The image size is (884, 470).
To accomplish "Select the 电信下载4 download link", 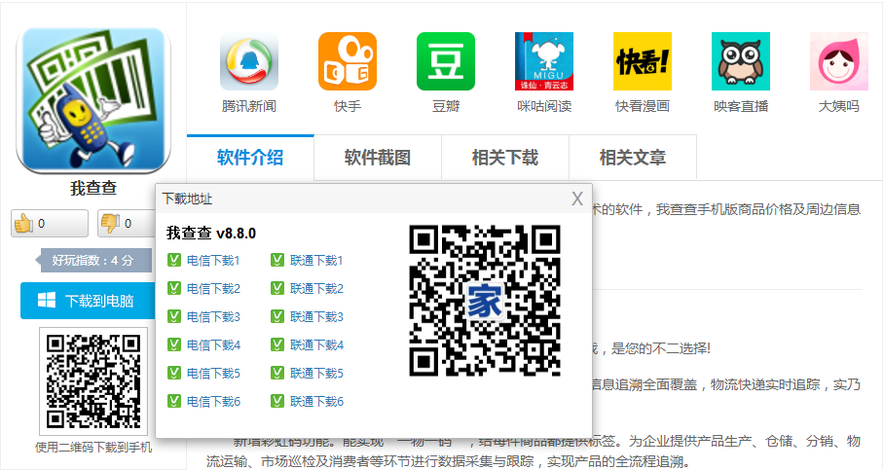I will coord(213,345).
